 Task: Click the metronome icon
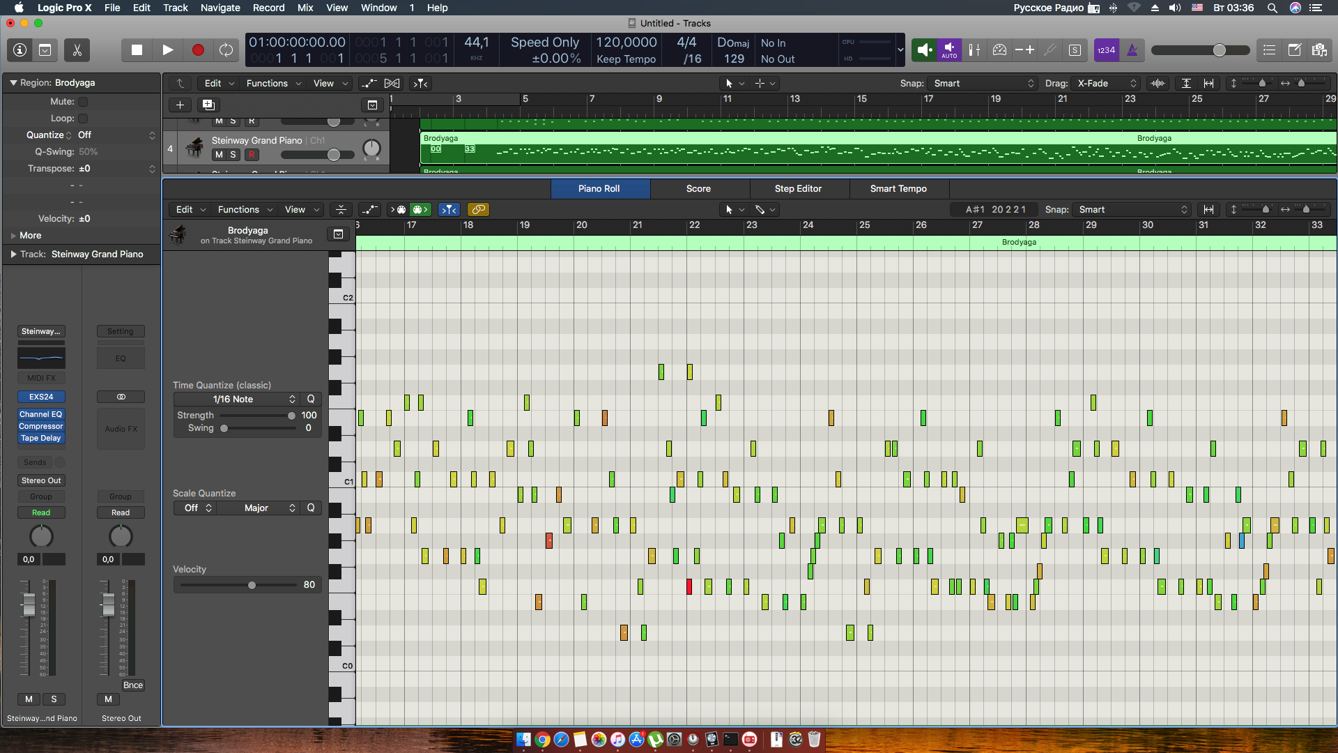(1132, 50)
